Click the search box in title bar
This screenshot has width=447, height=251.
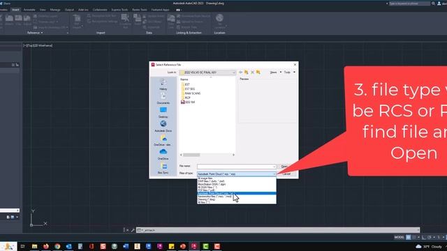pos(410,3)
